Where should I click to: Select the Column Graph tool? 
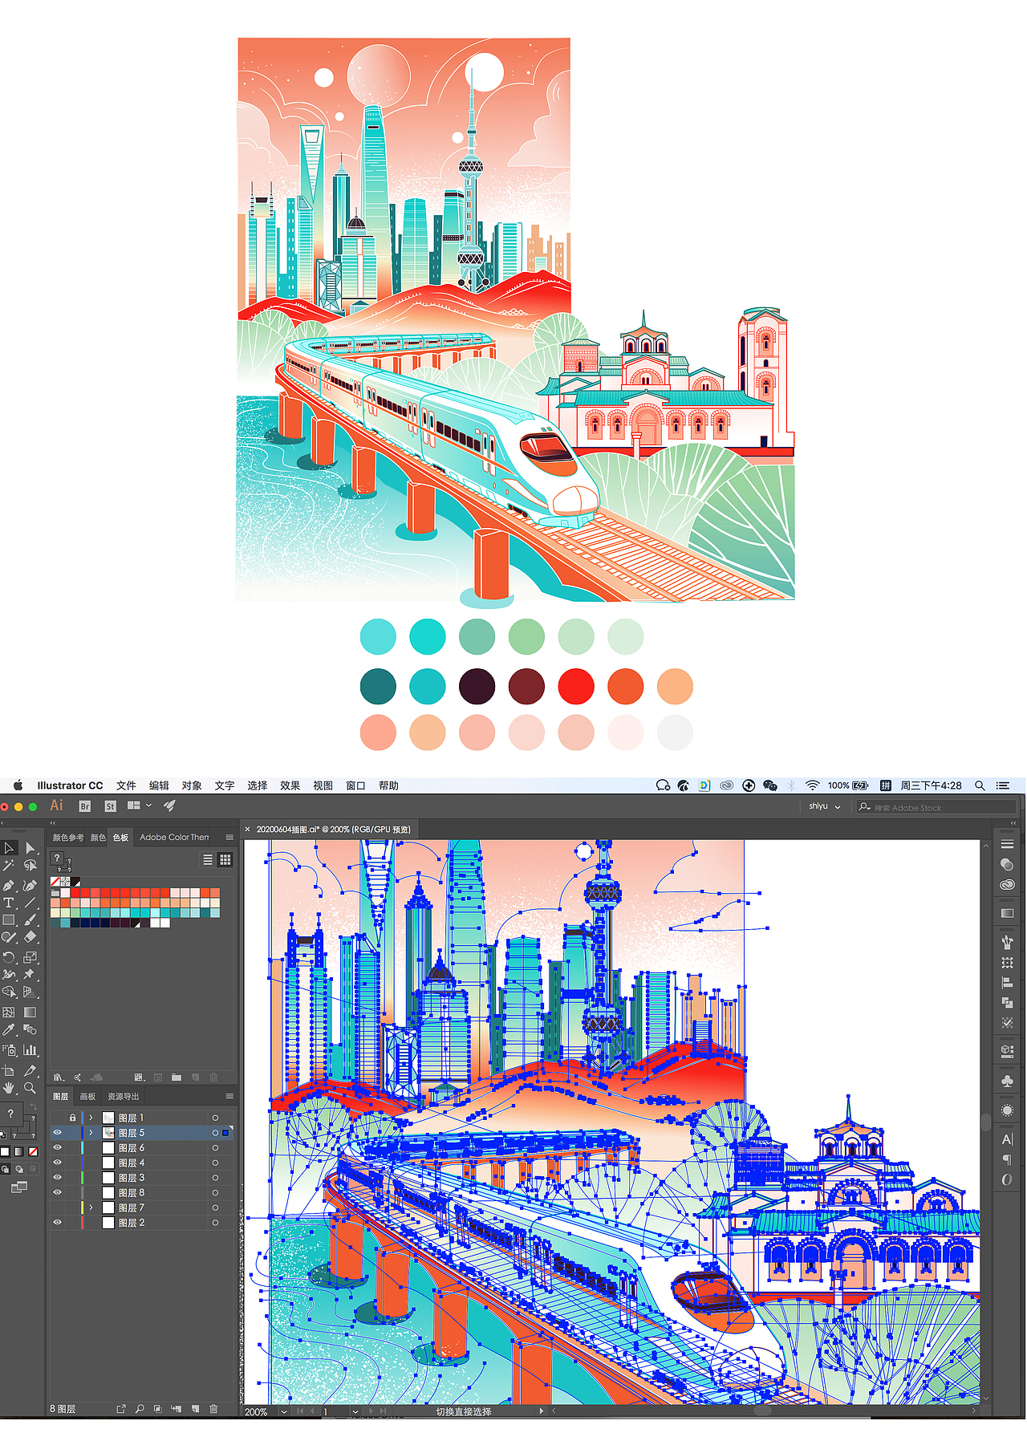coord(30,1049)
